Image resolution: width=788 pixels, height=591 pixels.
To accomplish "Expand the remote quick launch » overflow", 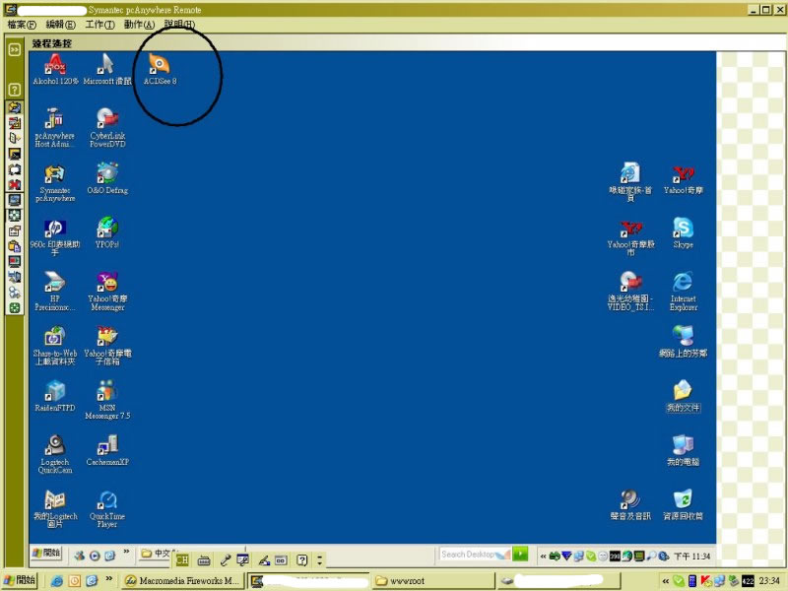I will [124, 554].
